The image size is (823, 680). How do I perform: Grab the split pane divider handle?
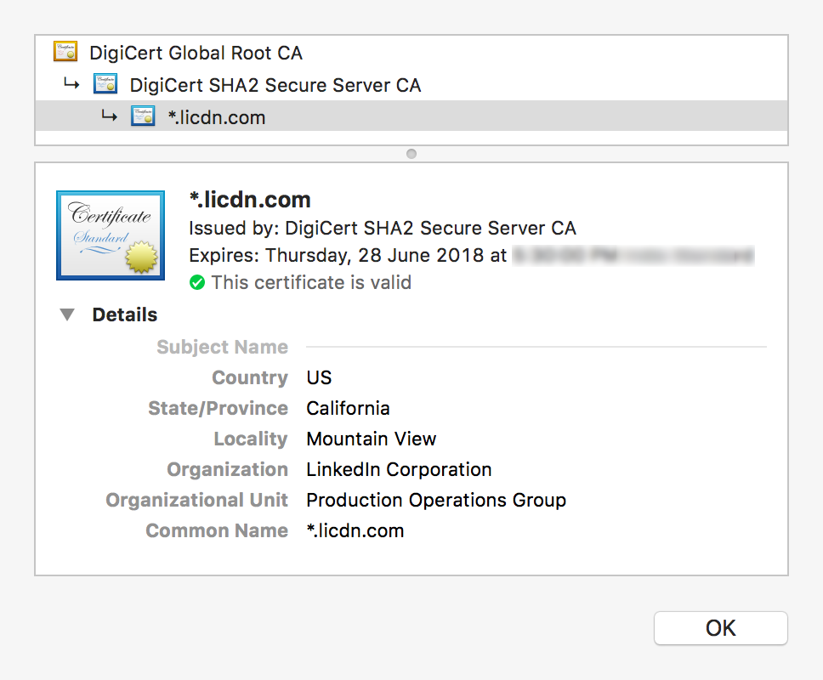[411, 154]
